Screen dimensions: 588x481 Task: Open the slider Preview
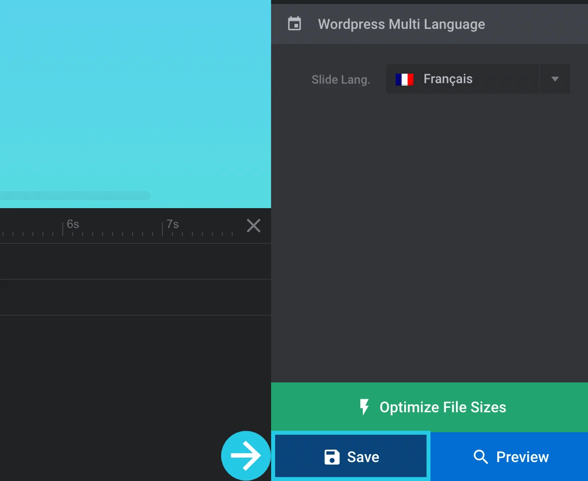[522, 457]
